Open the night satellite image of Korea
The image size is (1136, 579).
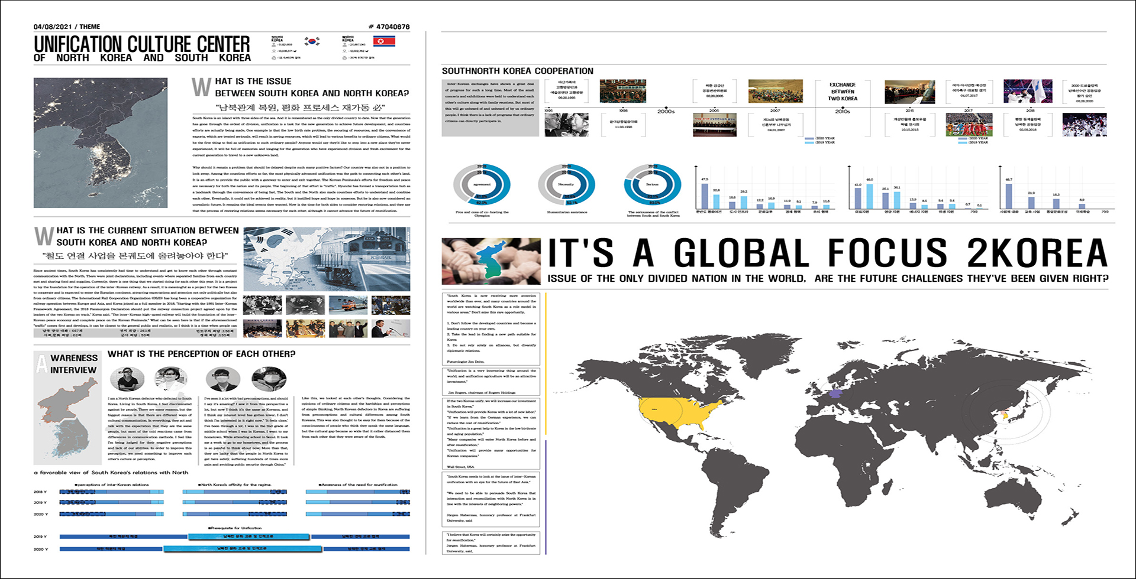click(101, 143)
